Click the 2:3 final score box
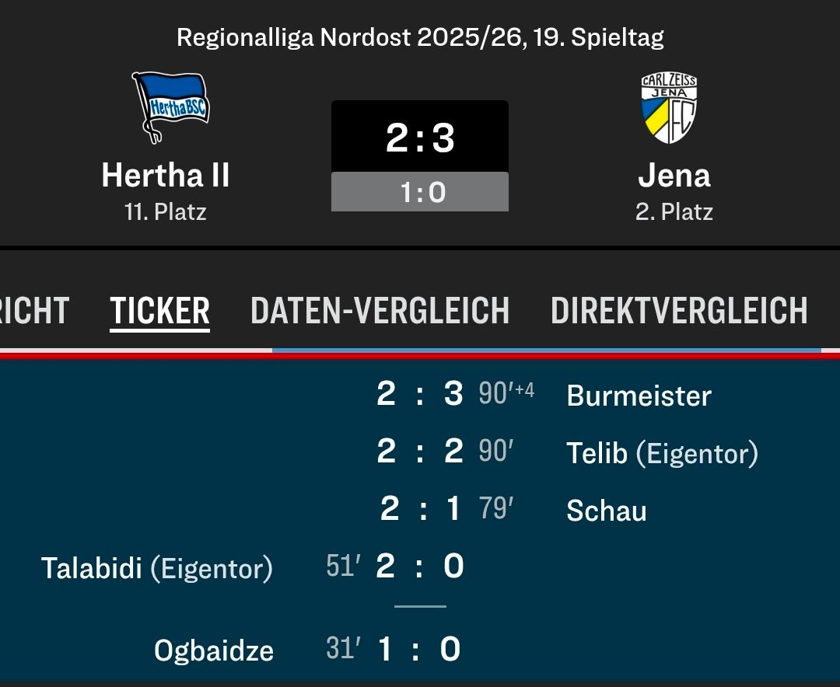This screenshot has height=687, width=840. [x=420, y=138]
